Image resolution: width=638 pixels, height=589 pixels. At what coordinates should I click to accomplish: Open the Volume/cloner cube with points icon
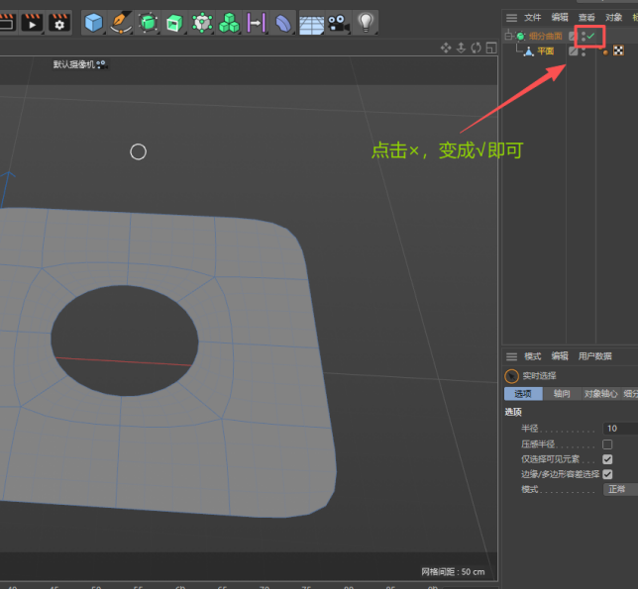pos(202,23)
